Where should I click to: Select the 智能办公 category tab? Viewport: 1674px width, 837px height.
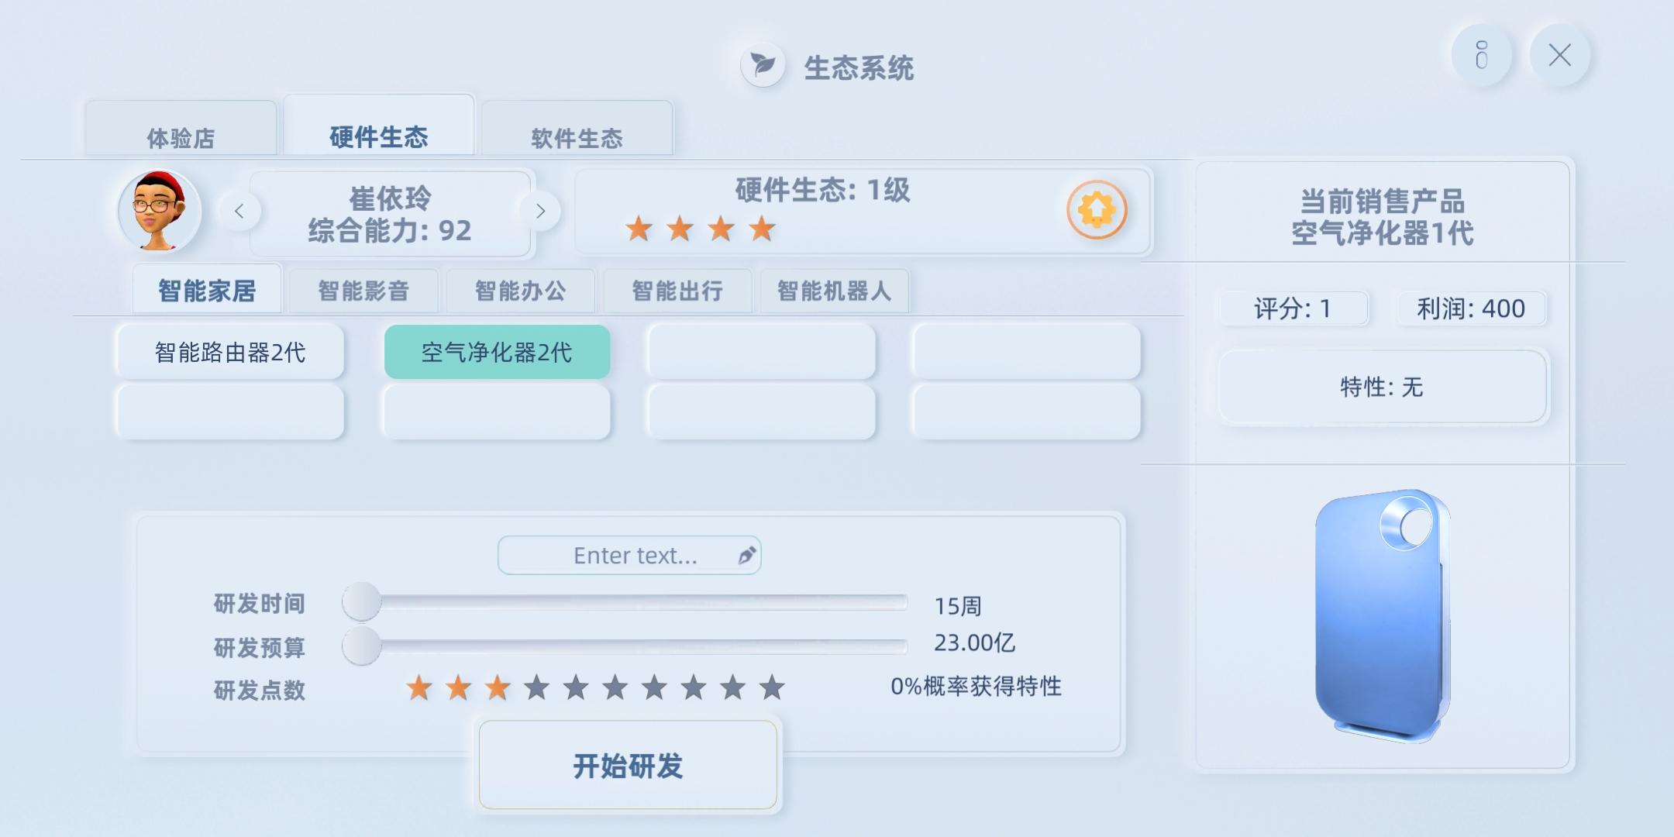click(x=521, y=291)
